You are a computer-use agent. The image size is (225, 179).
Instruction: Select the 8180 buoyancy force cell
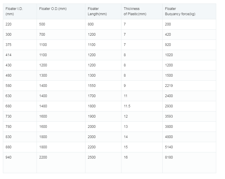pyautogui.click(x=169, y=157)
